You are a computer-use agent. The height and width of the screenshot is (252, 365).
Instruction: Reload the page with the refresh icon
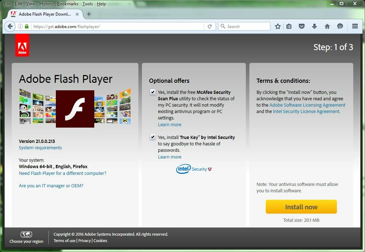click(210, 26)
